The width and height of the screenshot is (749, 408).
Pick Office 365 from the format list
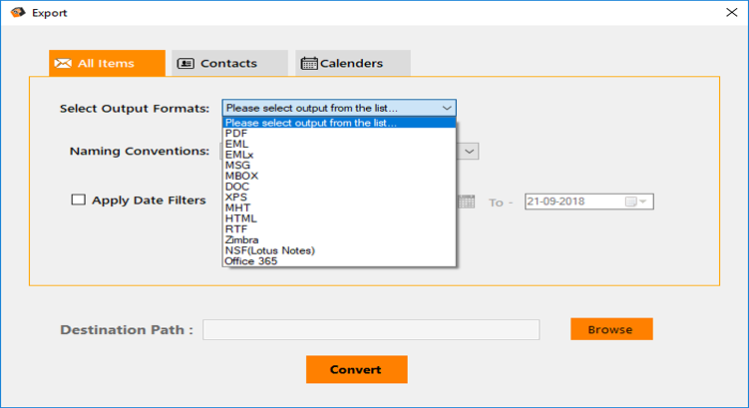tap(251, 261)
